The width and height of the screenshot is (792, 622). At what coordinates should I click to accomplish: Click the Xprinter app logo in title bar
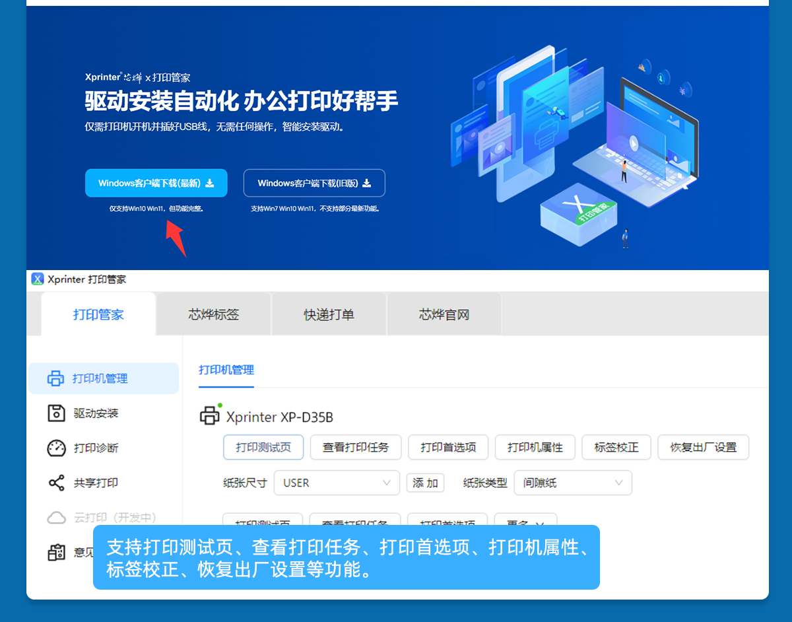pos(38,279)
